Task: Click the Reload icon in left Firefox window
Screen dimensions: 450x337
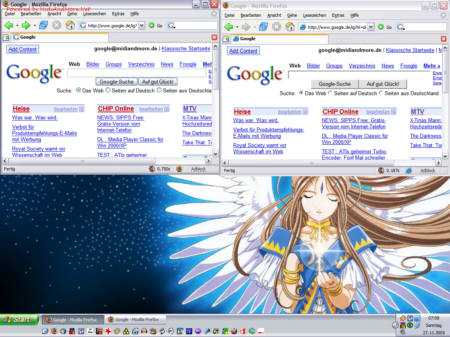Action: click(x=43, y=25)
